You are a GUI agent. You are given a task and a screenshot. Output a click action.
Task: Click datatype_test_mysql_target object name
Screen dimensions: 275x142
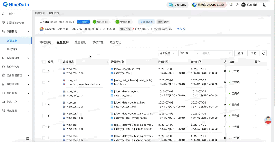point(130,118)
